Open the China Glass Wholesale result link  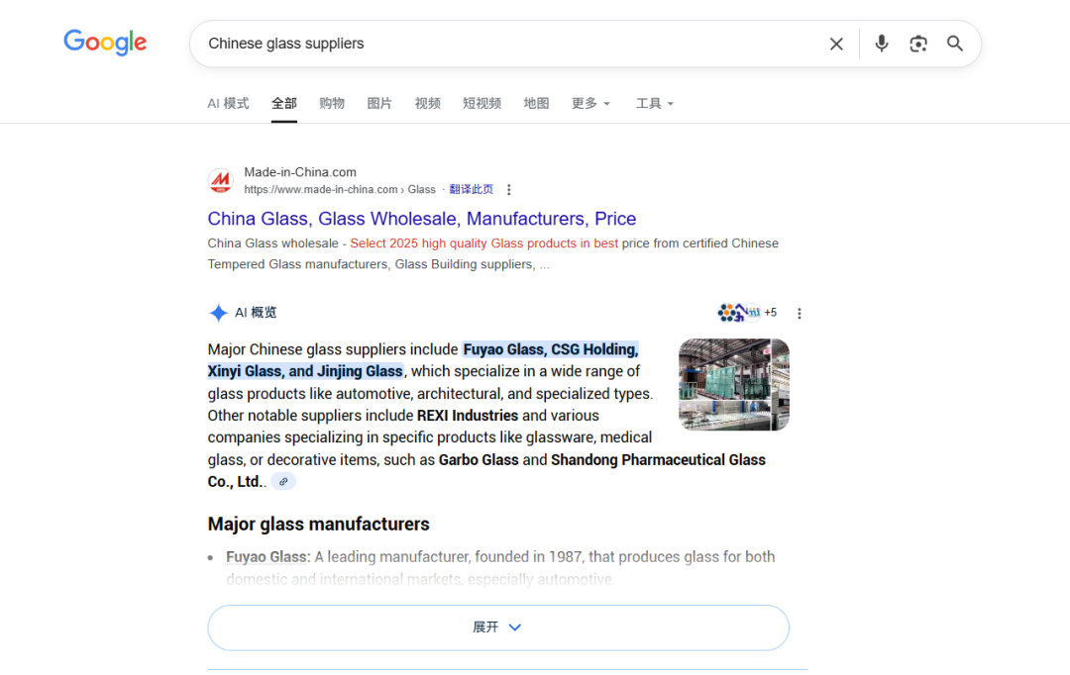tap(422, 219)
